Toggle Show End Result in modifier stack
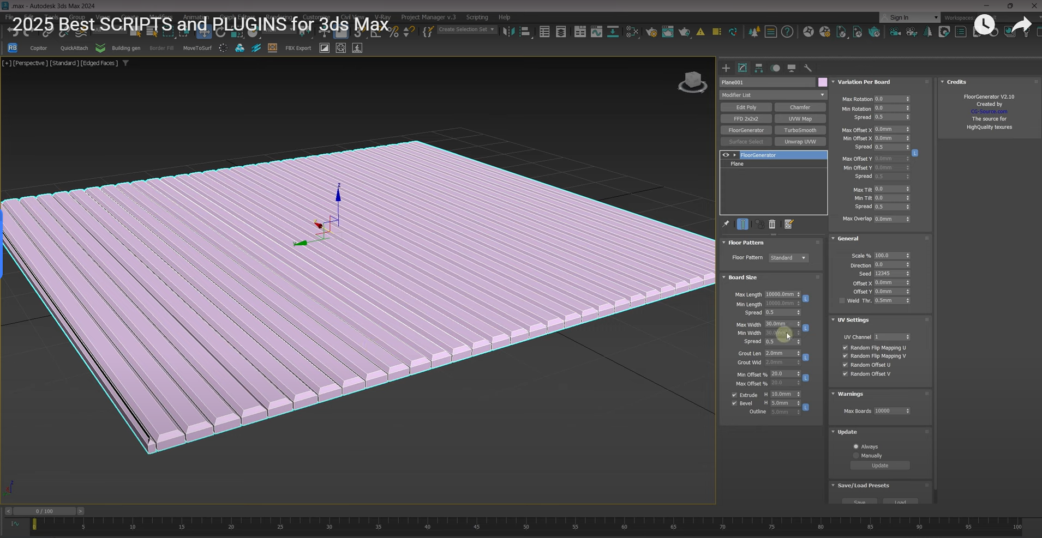 pos(742,224)
